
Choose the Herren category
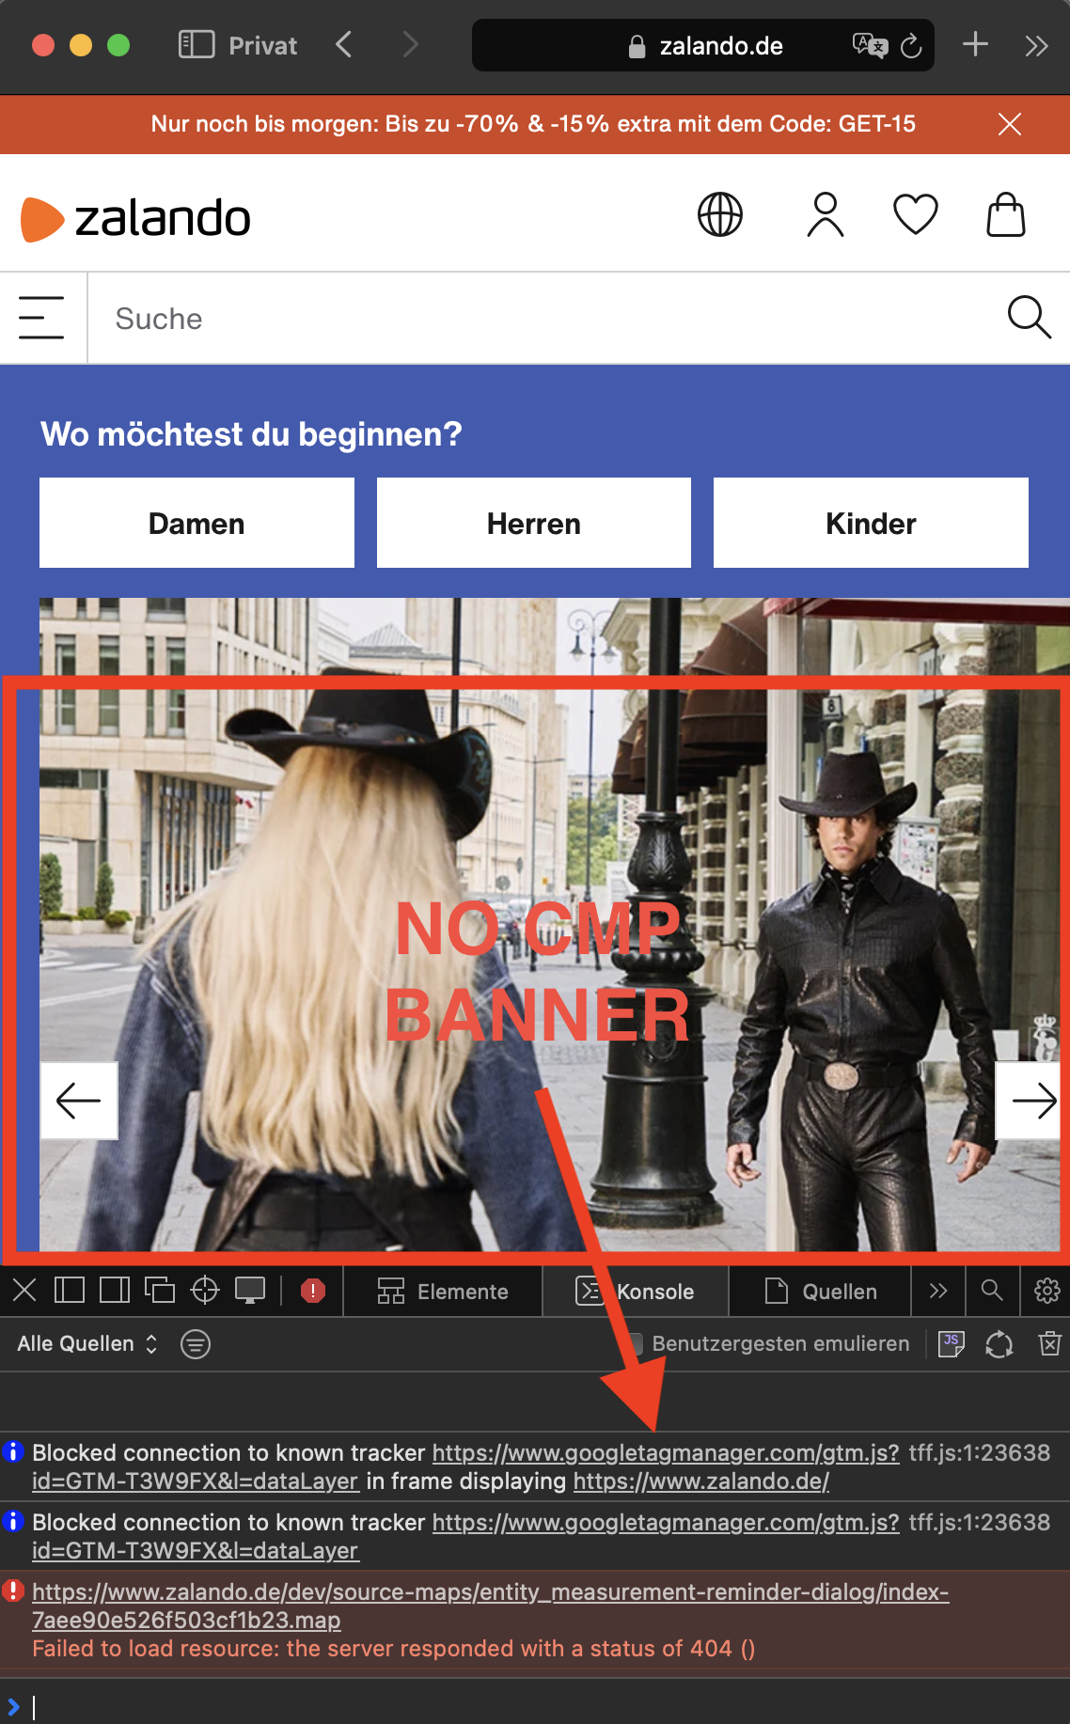[534, 523]
